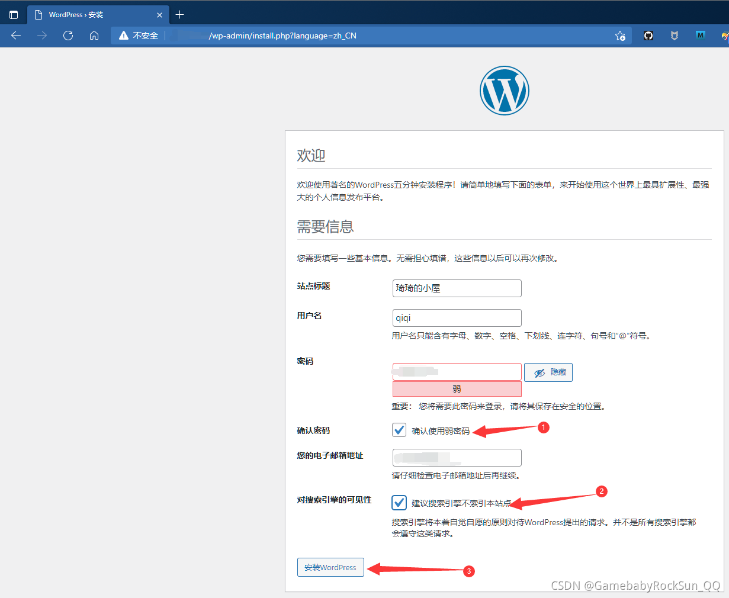This screenshot has width=729, height=598.
Task: Click the 弱 password strength indicator
Action: [457, 389]
